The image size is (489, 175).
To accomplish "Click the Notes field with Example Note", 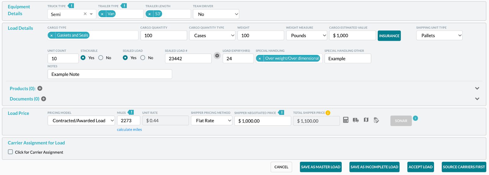I will (x=110, y=74).
